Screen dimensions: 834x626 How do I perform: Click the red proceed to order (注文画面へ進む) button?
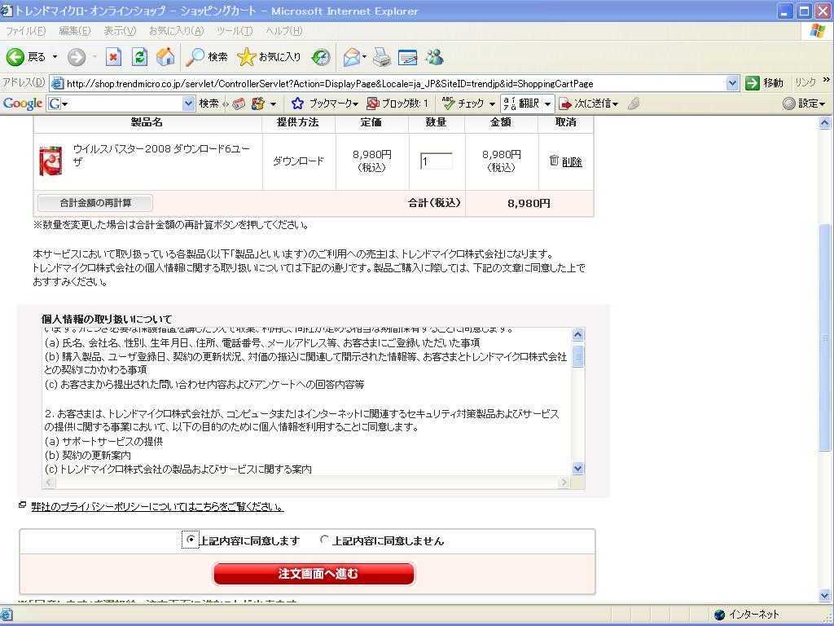click(314, 574)
